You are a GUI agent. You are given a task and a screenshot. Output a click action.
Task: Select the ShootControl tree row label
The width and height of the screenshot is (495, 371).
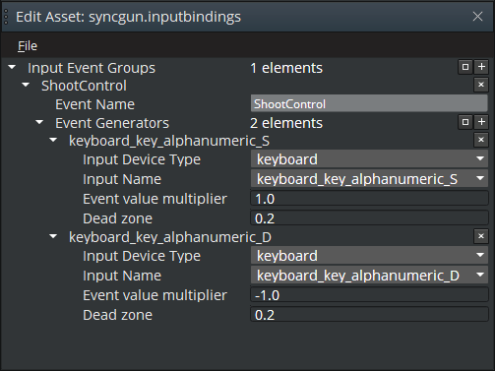point(84,86)
